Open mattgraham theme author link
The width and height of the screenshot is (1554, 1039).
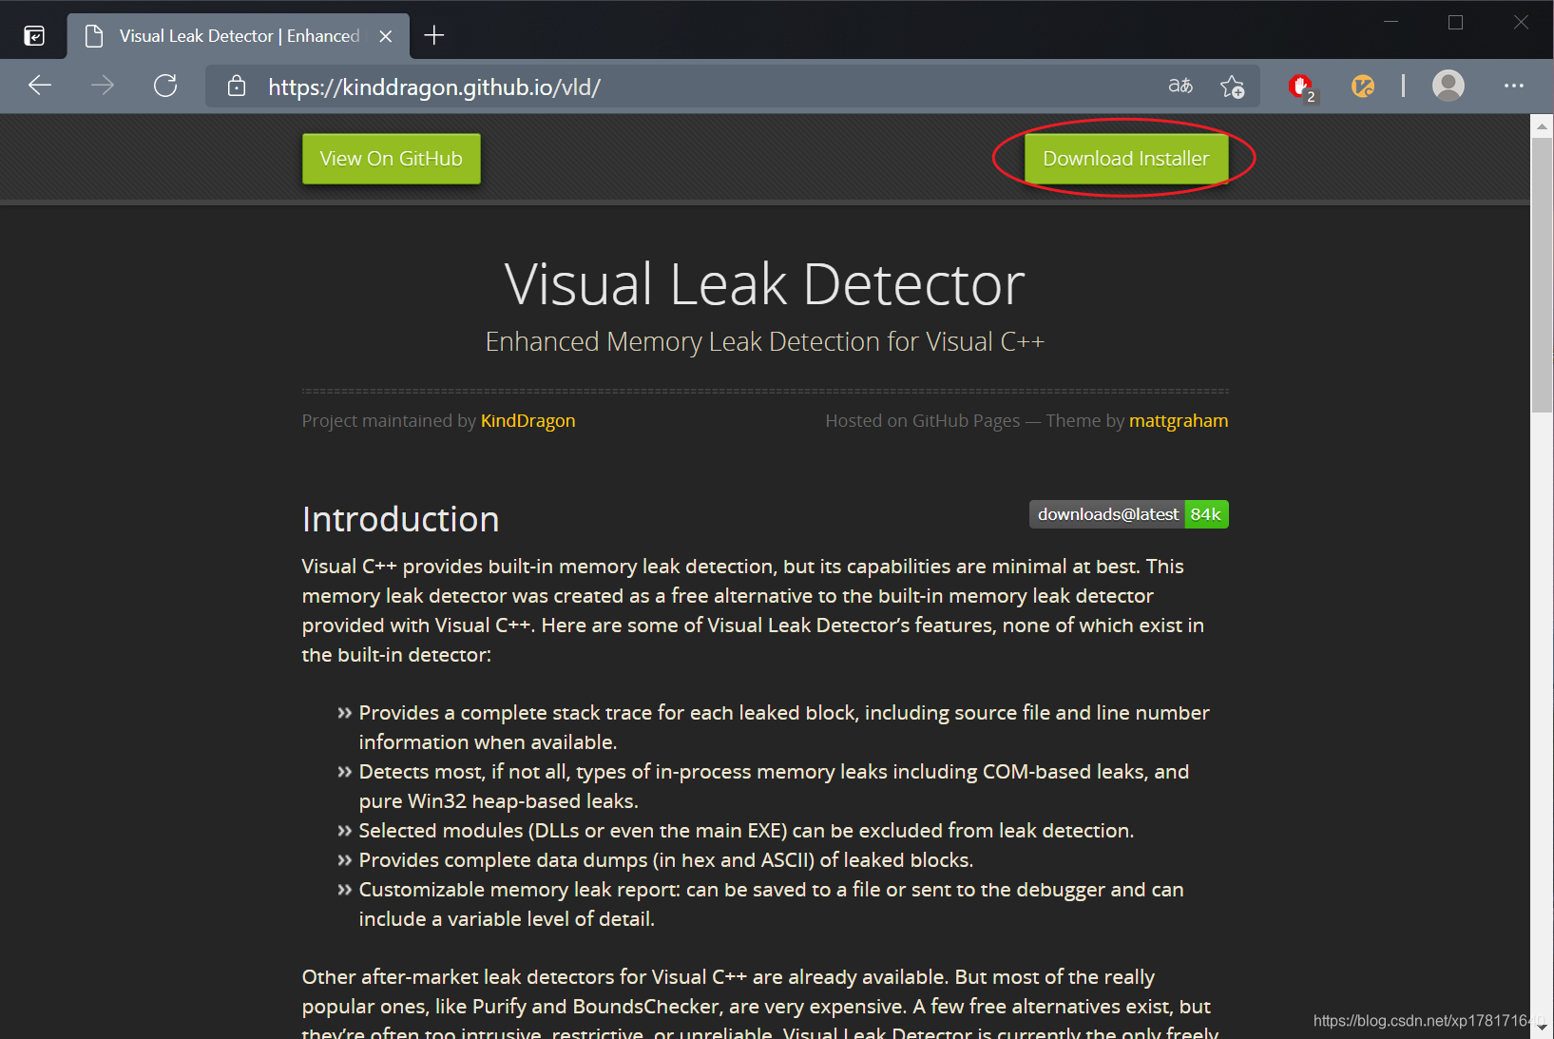click(x=1179, y=421)
